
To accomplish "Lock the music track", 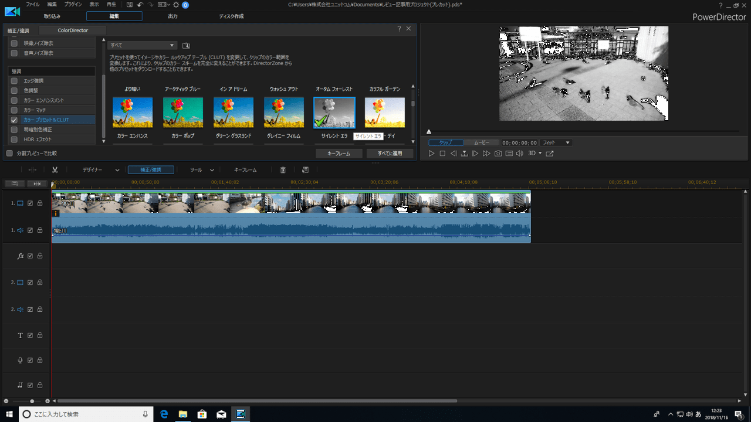I will point(40,385).
